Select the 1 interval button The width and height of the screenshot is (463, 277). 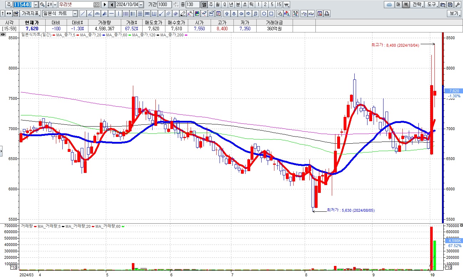258,5
